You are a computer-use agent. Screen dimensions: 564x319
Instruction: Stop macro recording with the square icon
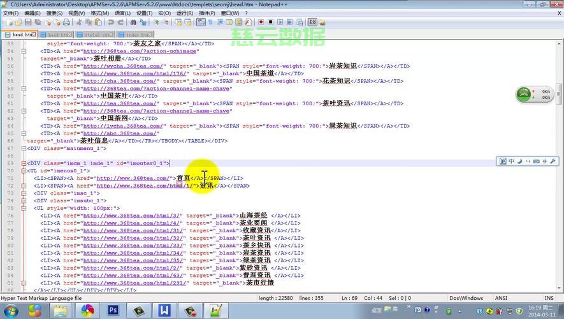tap(270, 22)
